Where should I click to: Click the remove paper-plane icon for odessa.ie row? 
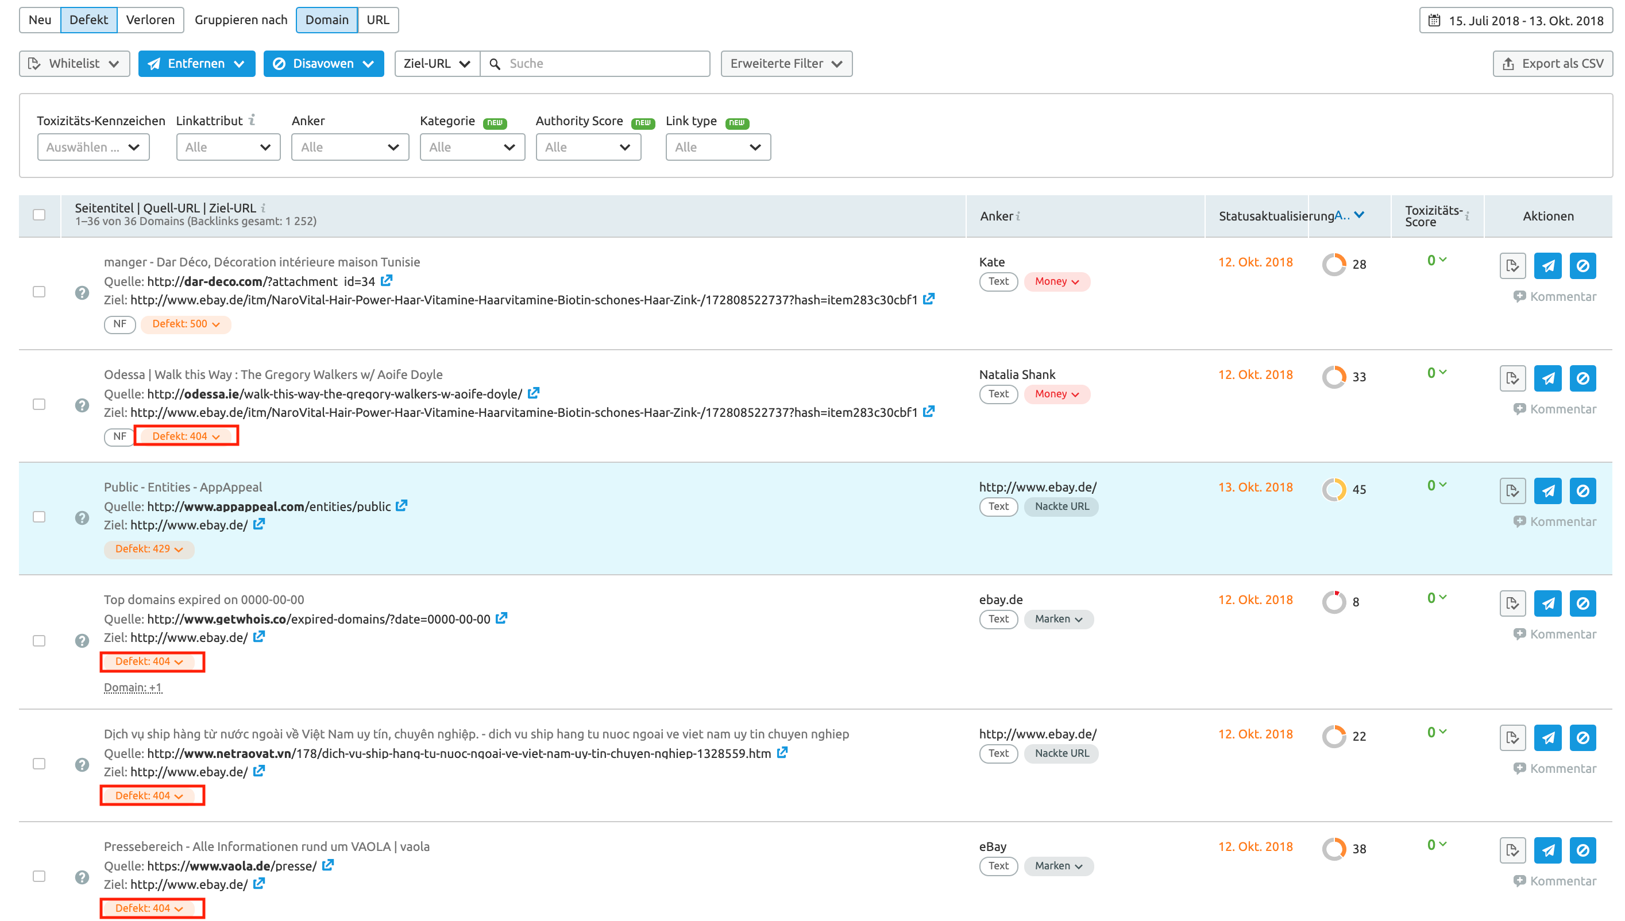(x=1547, y=378)
